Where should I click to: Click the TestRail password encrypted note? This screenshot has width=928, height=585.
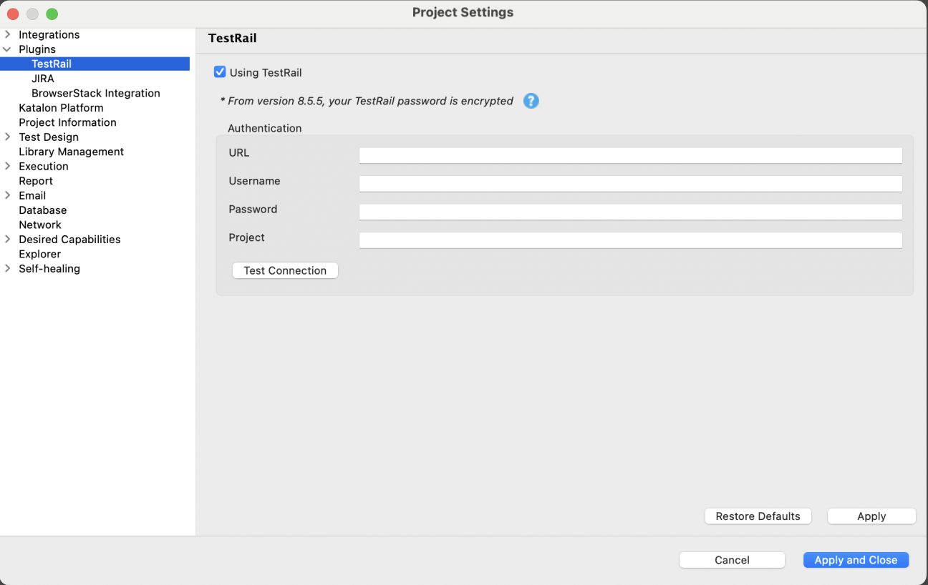tap(367, 101)
